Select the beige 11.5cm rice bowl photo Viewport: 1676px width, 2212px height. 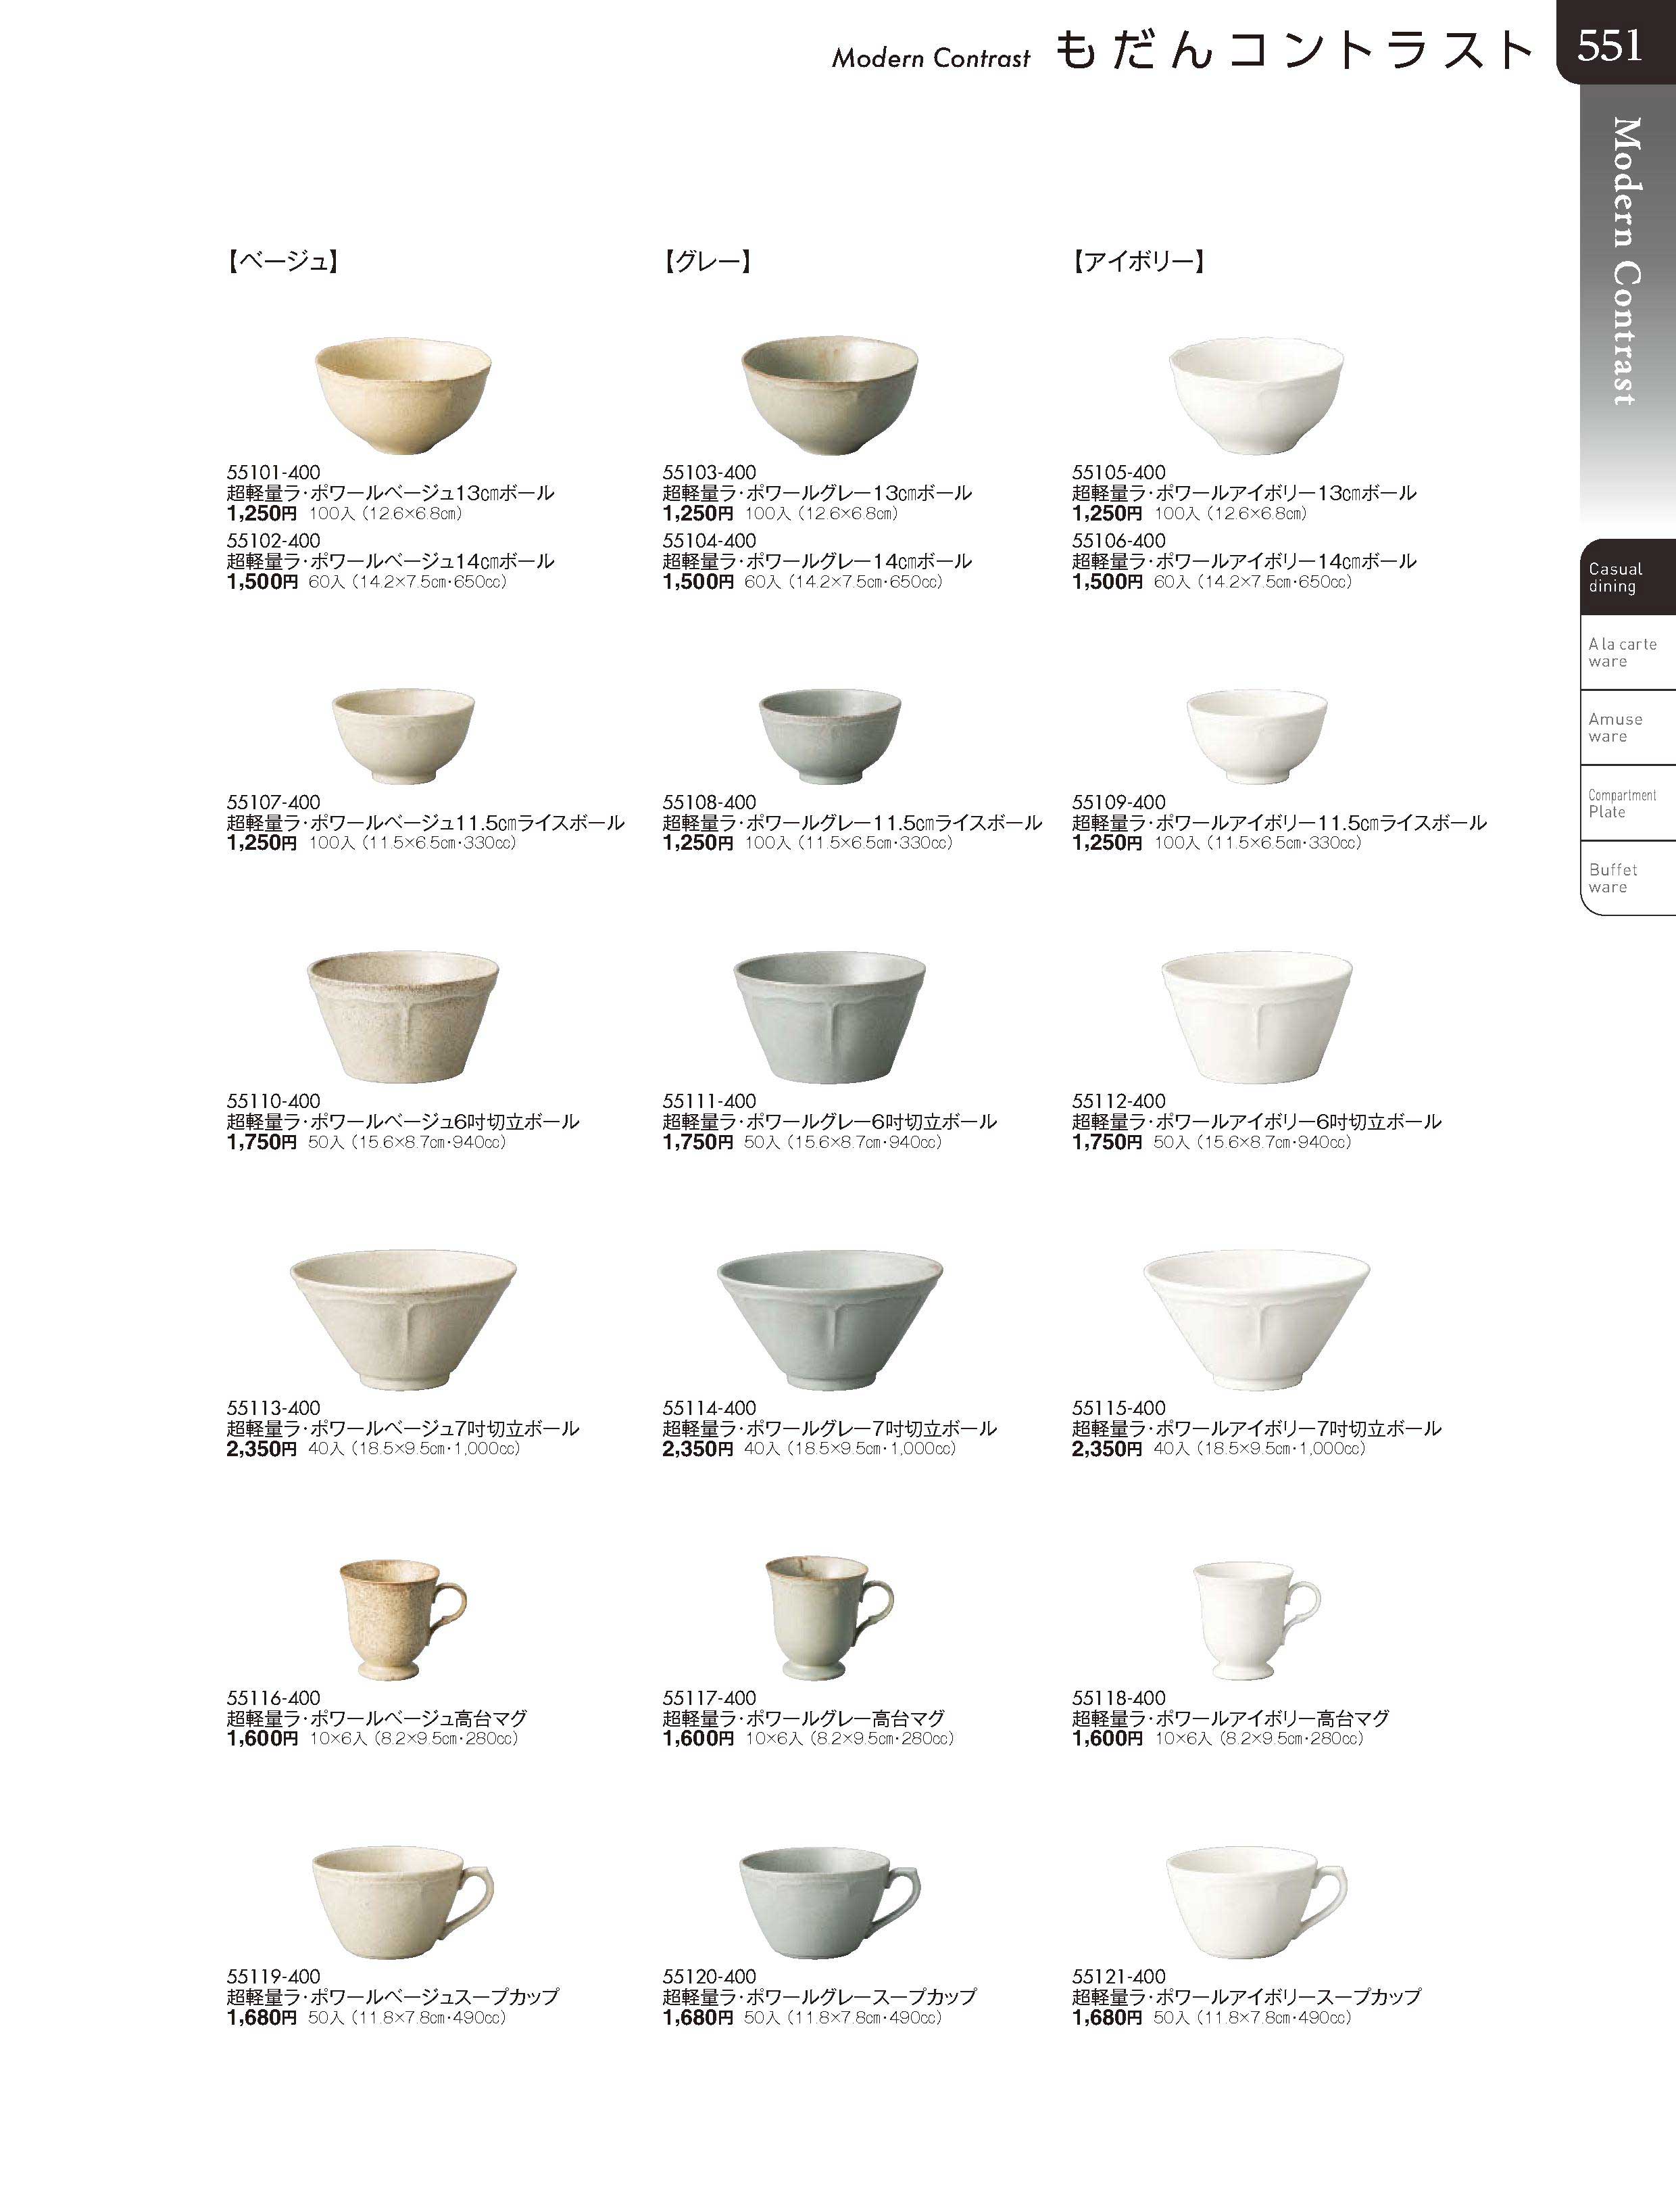coord(403,737)
